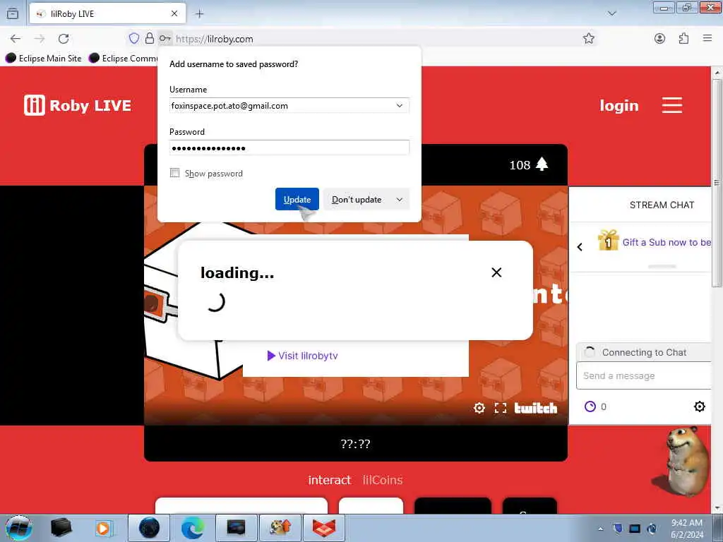Viewport: 723px width, 542px height.
Task: Close the loading dialog
Action: [x=496, y=272]
